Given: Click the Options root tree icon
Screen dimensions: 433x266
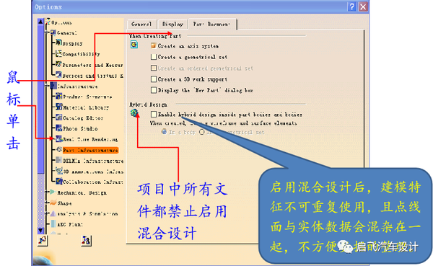Looking at the screenshot, I should [48, 22].
